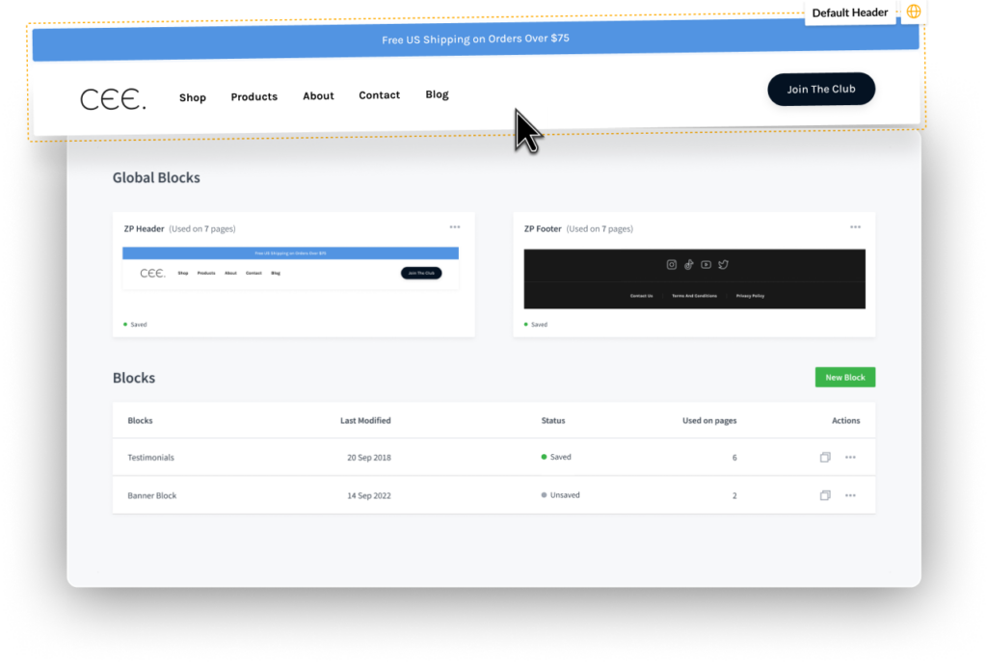Open the ZP Header preview thumbnail
The width and height of the screenshot is (987, 662).
tap(290, 268)
